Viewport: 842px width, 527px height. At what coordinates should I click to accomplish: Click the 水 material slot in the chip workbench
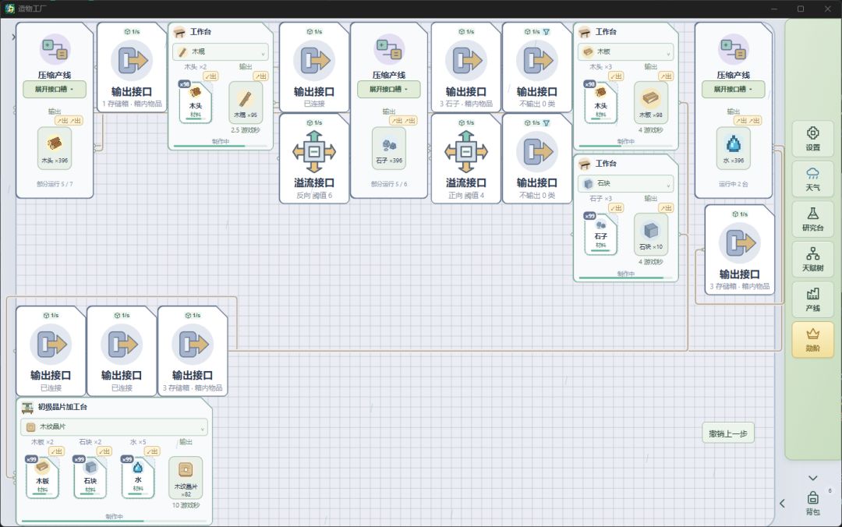(138, 477)
